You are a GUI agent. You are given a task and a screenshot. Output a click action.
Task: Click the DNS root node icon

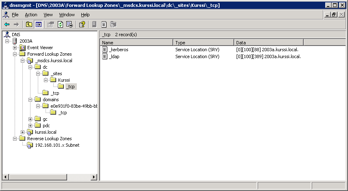tap(7, 35)
